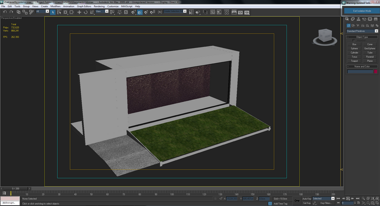Click the Teapot primitive button

point(354,61)
